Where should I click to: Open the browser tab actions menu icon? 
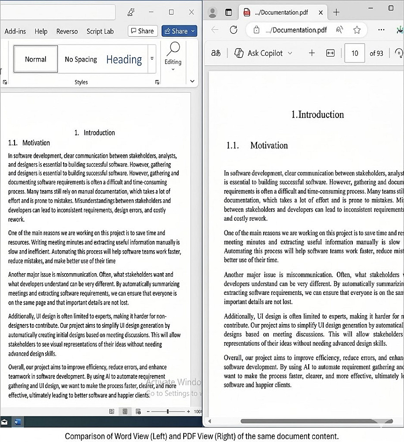[x=229, y=12]
